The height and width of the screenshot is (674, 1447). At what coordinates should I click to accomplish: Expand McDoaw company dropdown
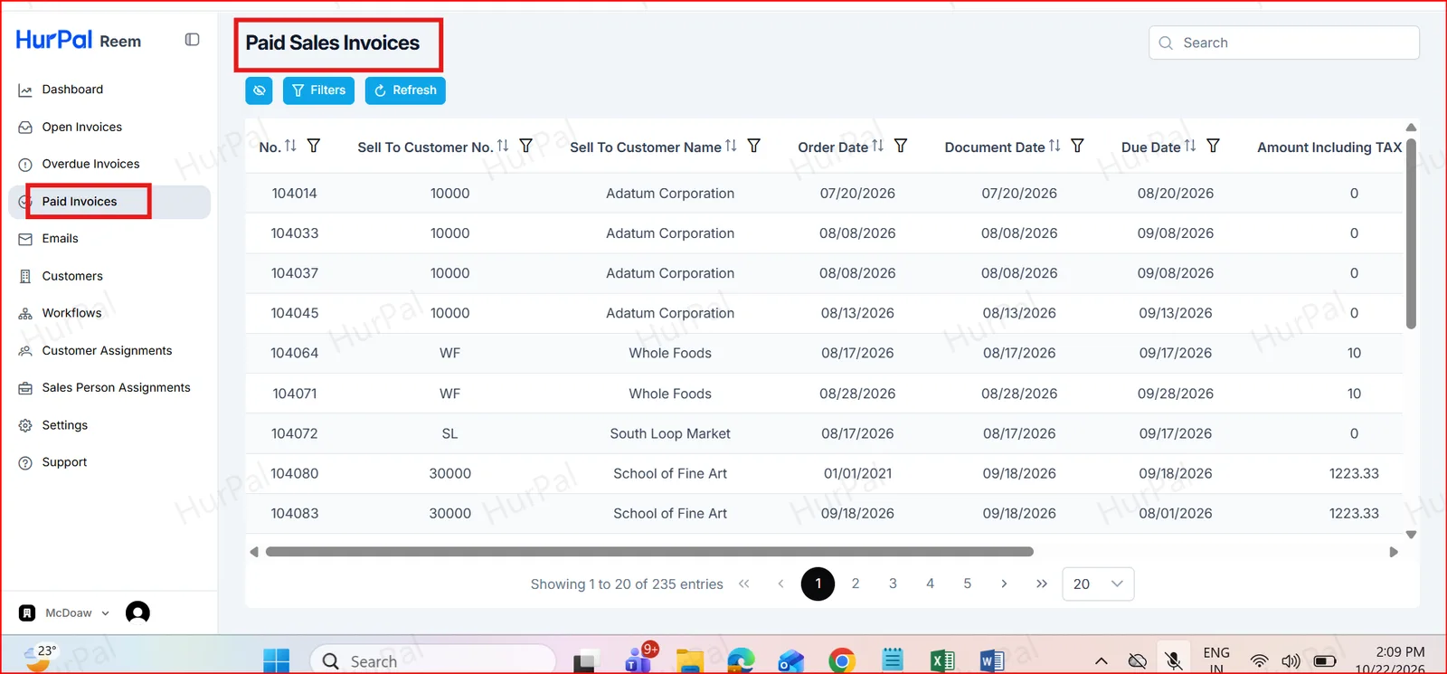click(65, 612)
